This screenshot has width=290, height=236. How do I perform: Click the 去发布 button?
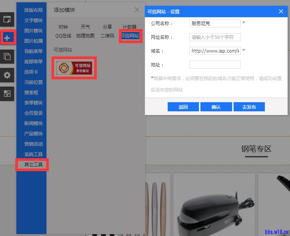coord(249,107)
